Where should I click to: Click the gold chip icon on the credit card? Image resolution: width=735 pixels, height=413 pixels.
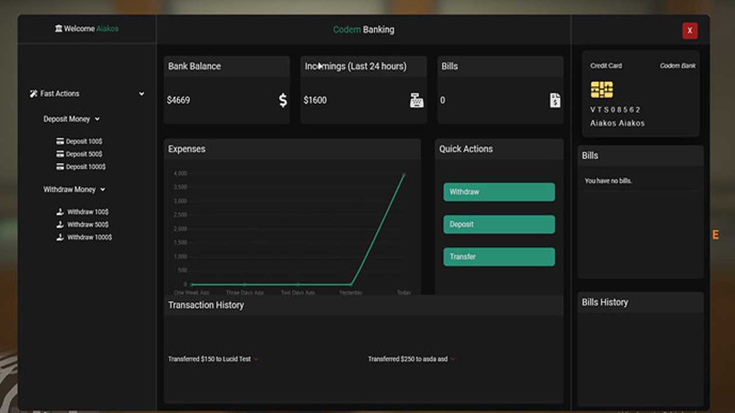pos(601,89)
